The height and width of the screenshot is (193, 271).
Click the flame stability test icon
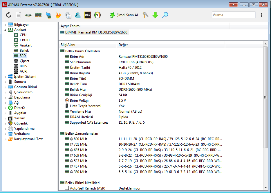[x=58, y=15]
